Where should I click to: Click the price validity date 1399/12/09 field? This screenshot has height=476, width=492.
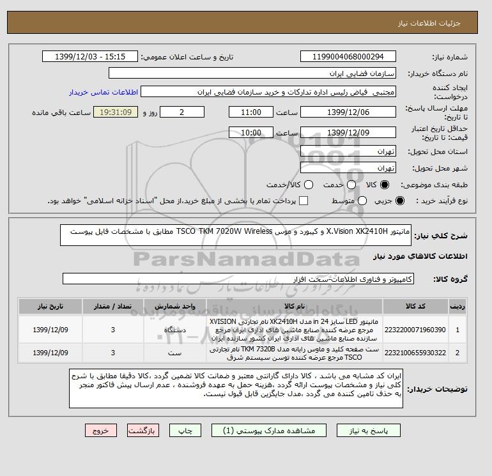348,132
